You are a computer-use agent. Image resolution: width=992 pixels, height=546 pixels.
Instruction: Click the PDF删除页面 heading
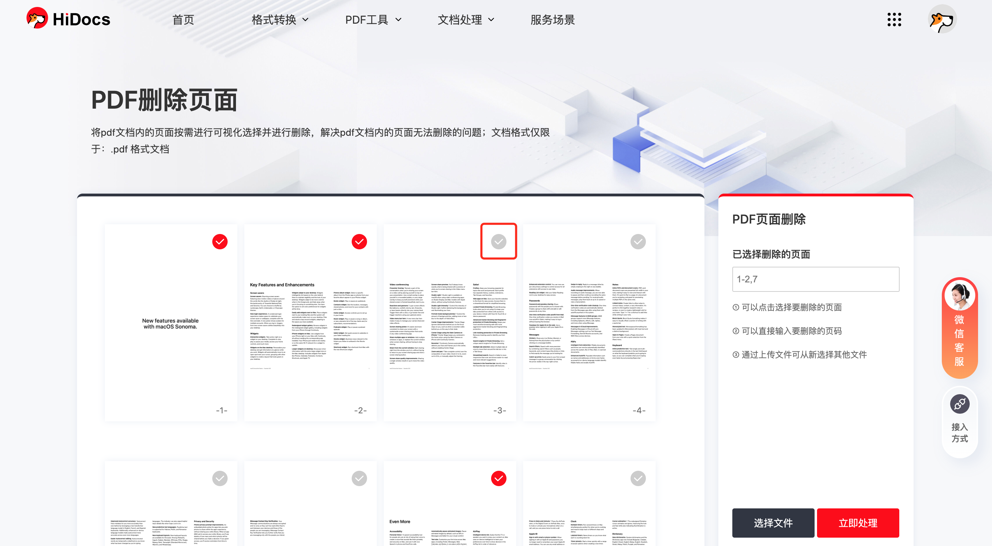pos(164,100)
